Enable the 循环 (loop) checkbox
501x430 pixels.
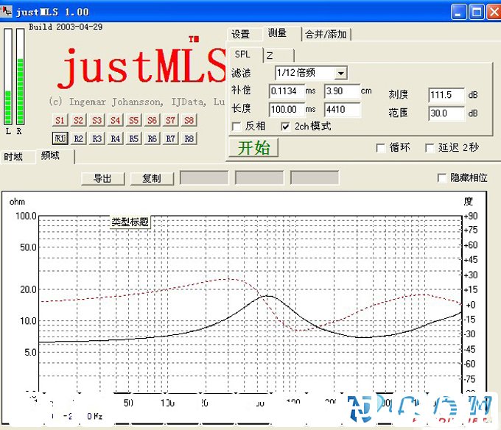[x=381, y=147]
